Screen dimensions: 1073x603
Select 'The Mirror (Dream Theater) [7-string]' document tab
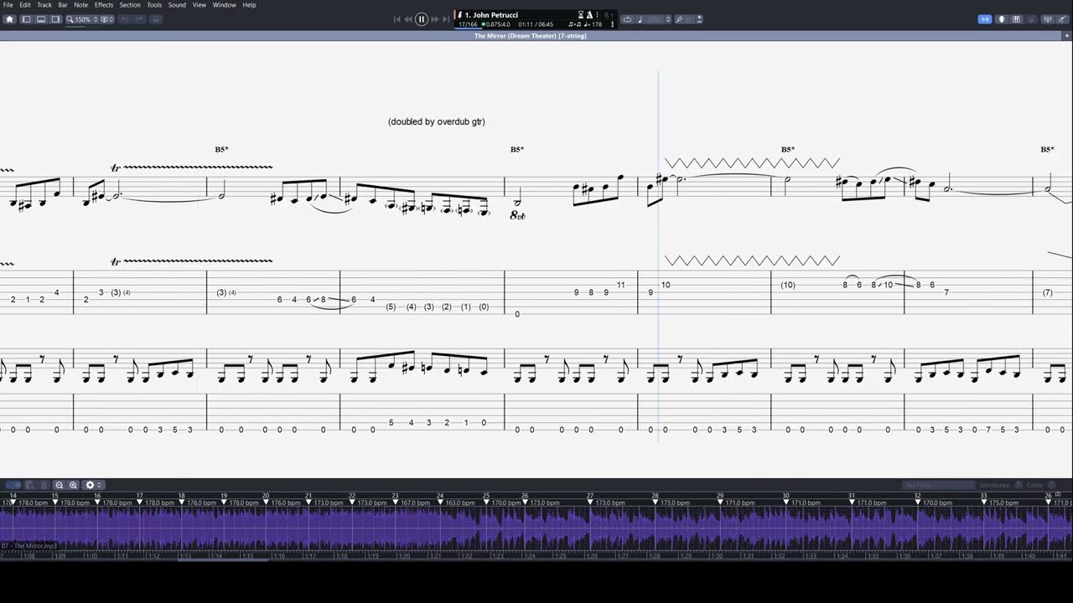pos(530,36)
